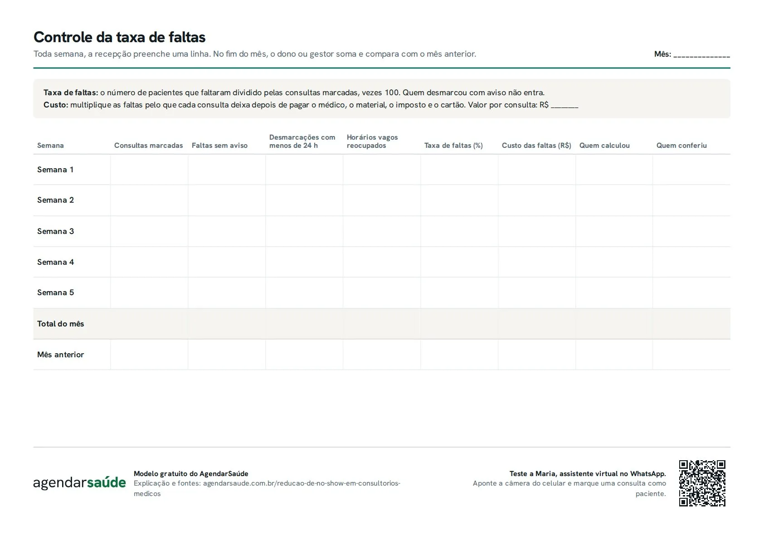
Task: Select the 'Quem calculou' column header
Action: [x=604, y=146]
